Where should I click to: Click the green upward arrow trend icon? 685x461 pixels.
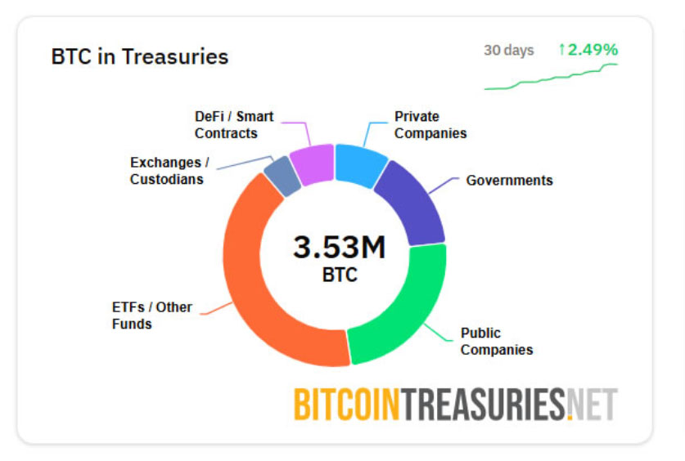562,50
